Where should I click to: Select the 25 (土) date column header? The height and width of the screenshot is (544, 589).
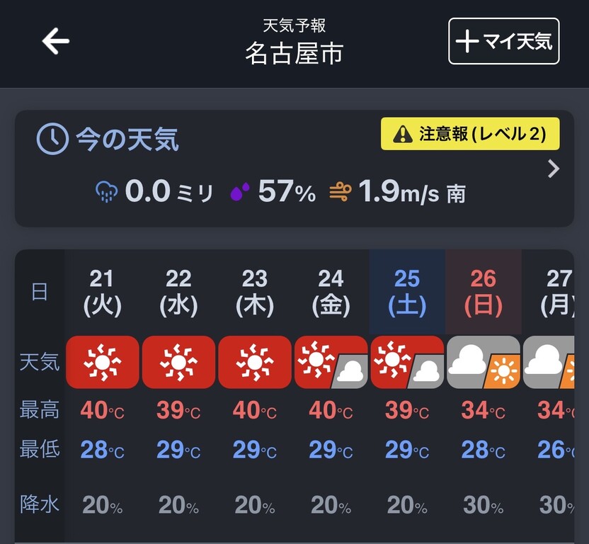click(x=407, y=292)
